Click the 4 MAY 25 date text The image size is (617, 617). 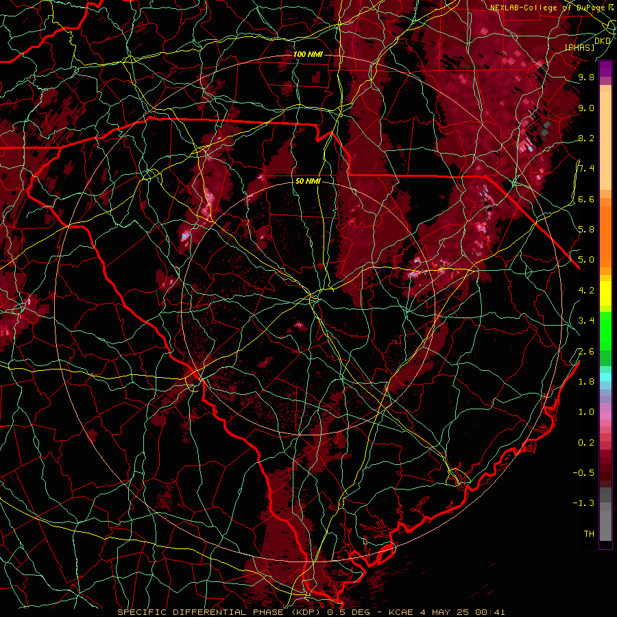click(446, 612)
